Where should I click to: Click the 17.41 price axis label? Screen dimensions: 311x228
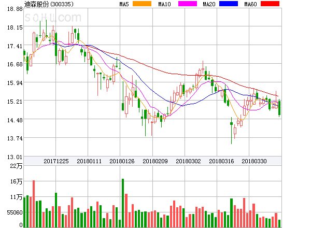(x=15, y=46)
